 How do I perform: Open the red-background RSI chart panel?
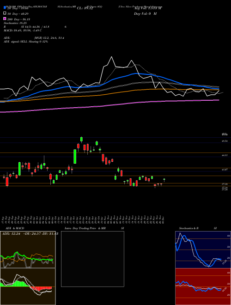pyautogui.click(x=203, y=287)
